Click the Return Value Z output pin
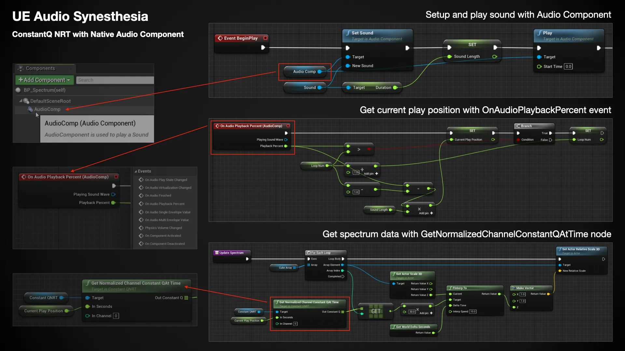Viewport: 625px width, 351px height. point(431,295)
